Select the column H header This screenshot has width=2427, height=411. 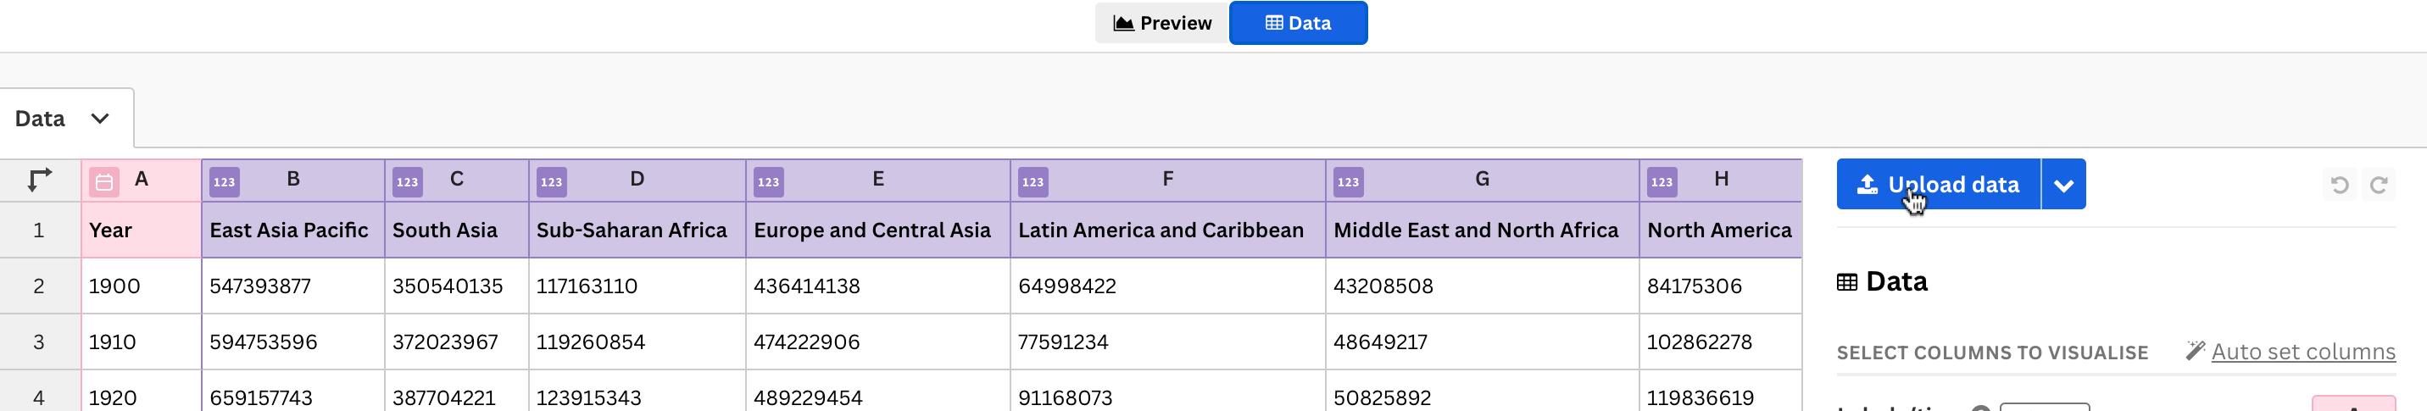pyautogui.click(x=1720, y=179)
